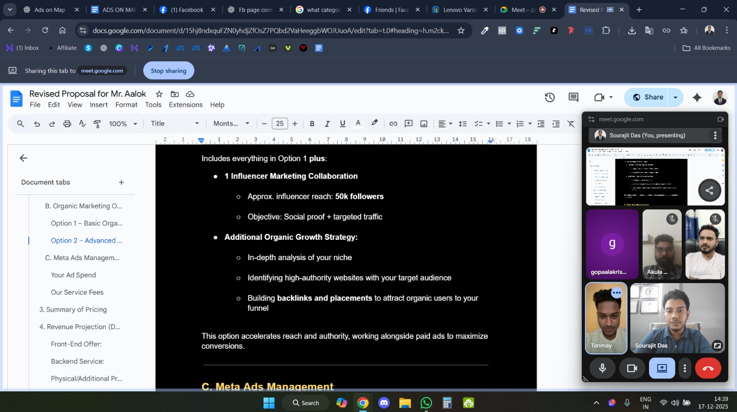Go to Option 2 – Advanced heading
Screen dimensions: 737x412
[x=87, y=240]
